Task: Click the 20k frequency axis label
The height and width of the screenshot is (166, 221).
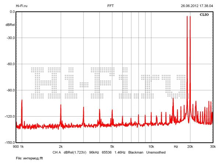Action: pos(190,147)
